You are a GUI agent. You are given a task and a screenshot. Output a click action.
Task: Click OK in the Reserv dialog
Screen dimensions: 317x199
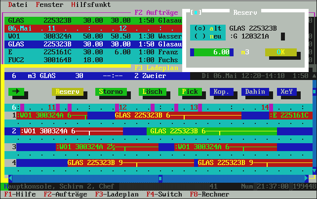pyautogui.click(x=280, y=52)
